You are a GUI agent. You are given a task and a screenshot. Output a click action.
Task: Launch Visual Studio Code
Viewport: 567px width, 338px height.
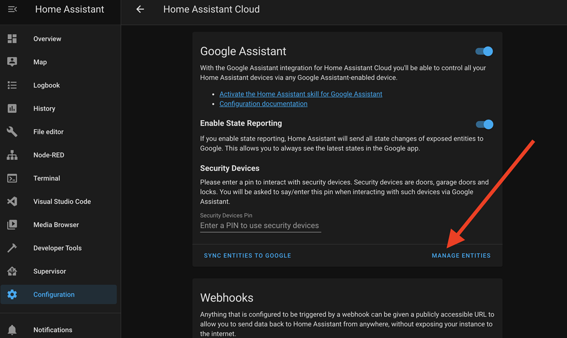click(61, 201)
